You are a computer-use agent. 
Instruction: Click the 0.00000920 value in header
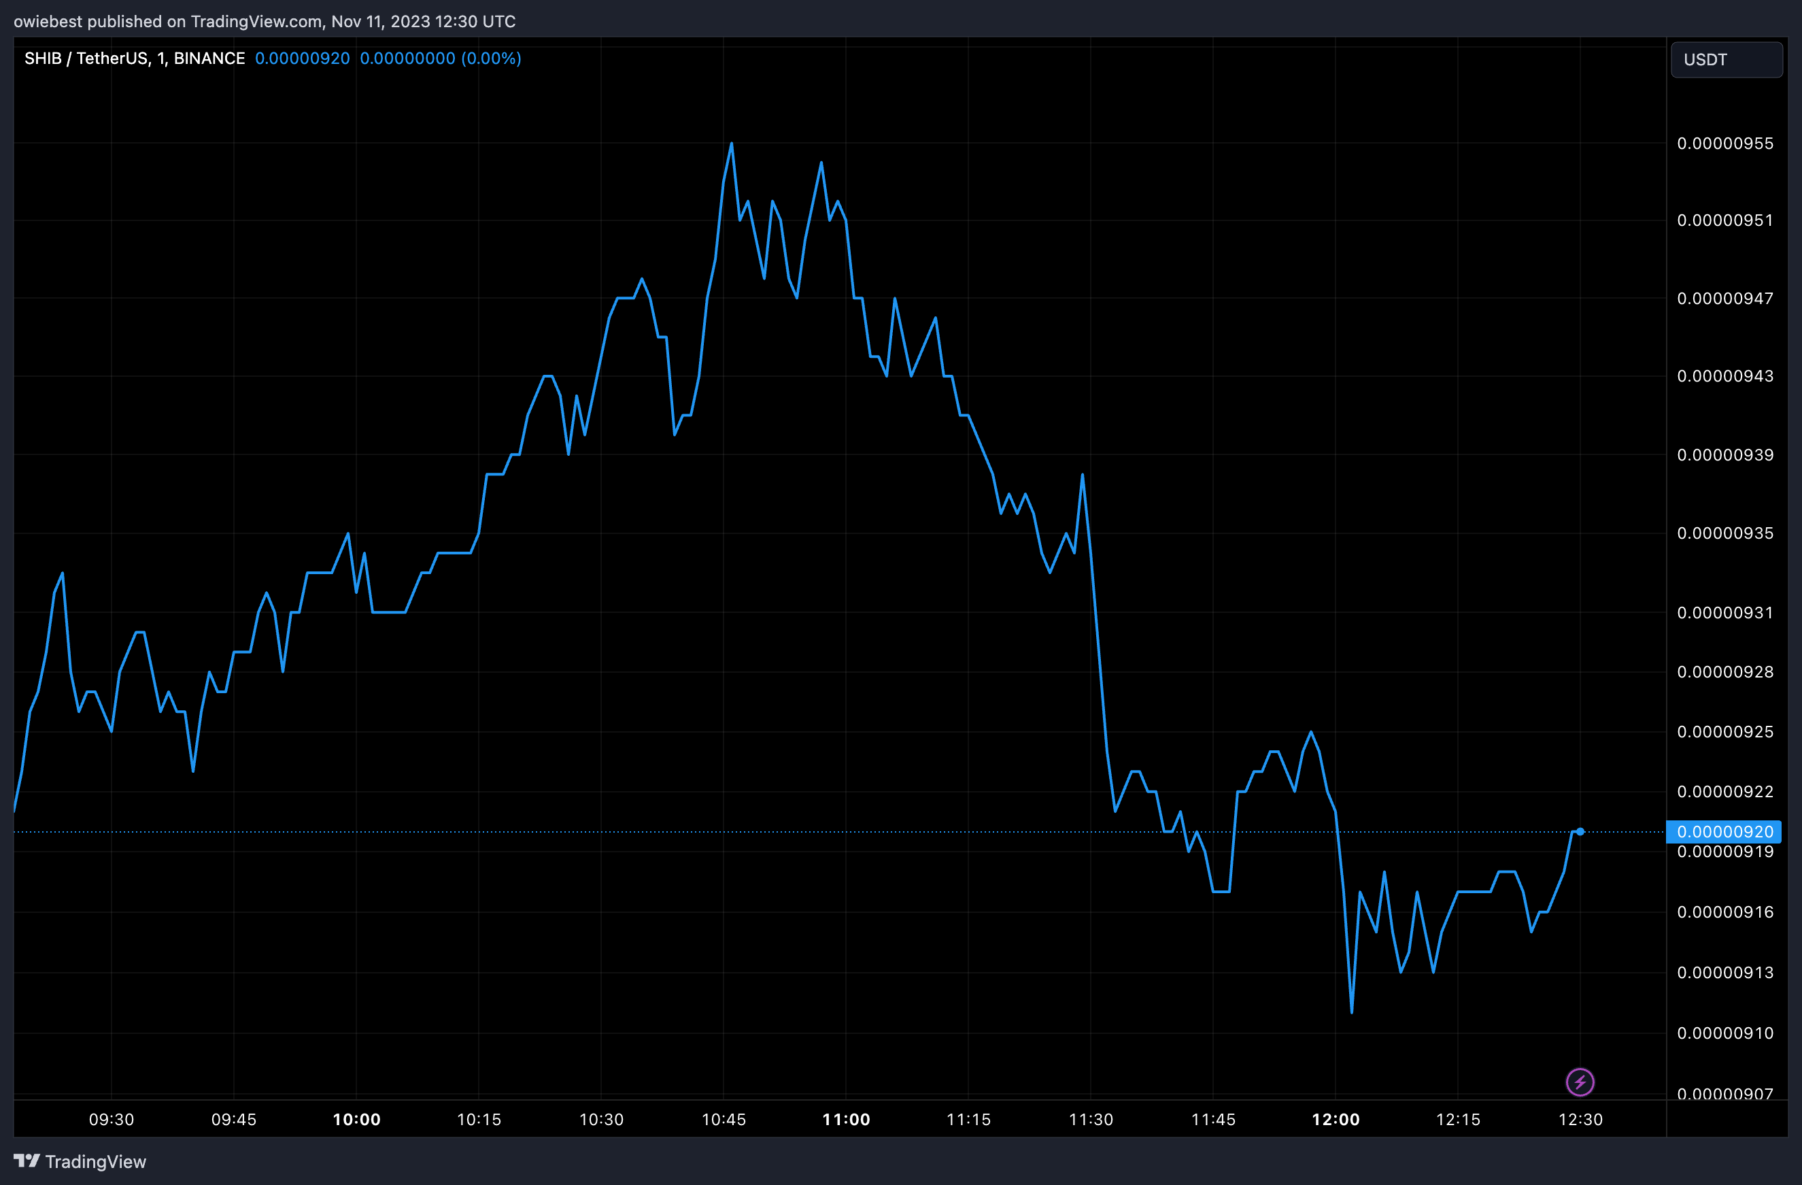[302, 59]
